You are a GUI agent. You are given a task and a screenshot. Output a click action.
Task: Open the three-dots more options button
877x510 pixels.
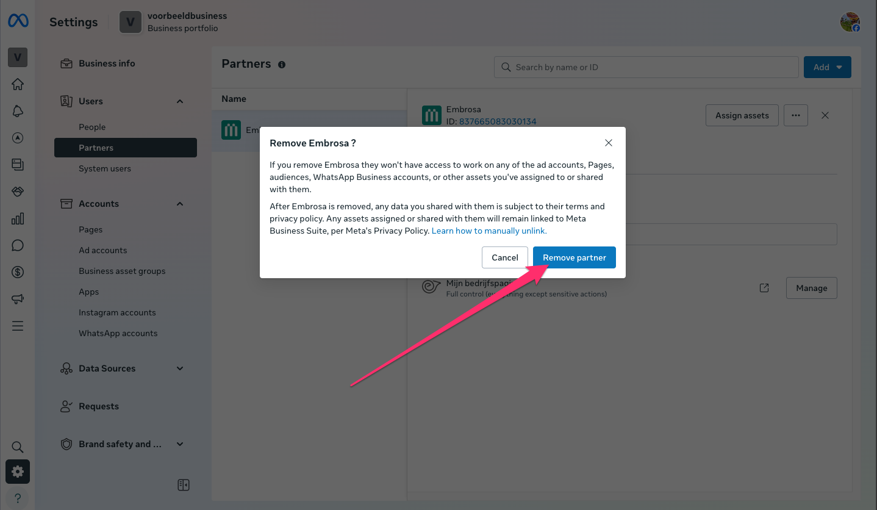796,115
